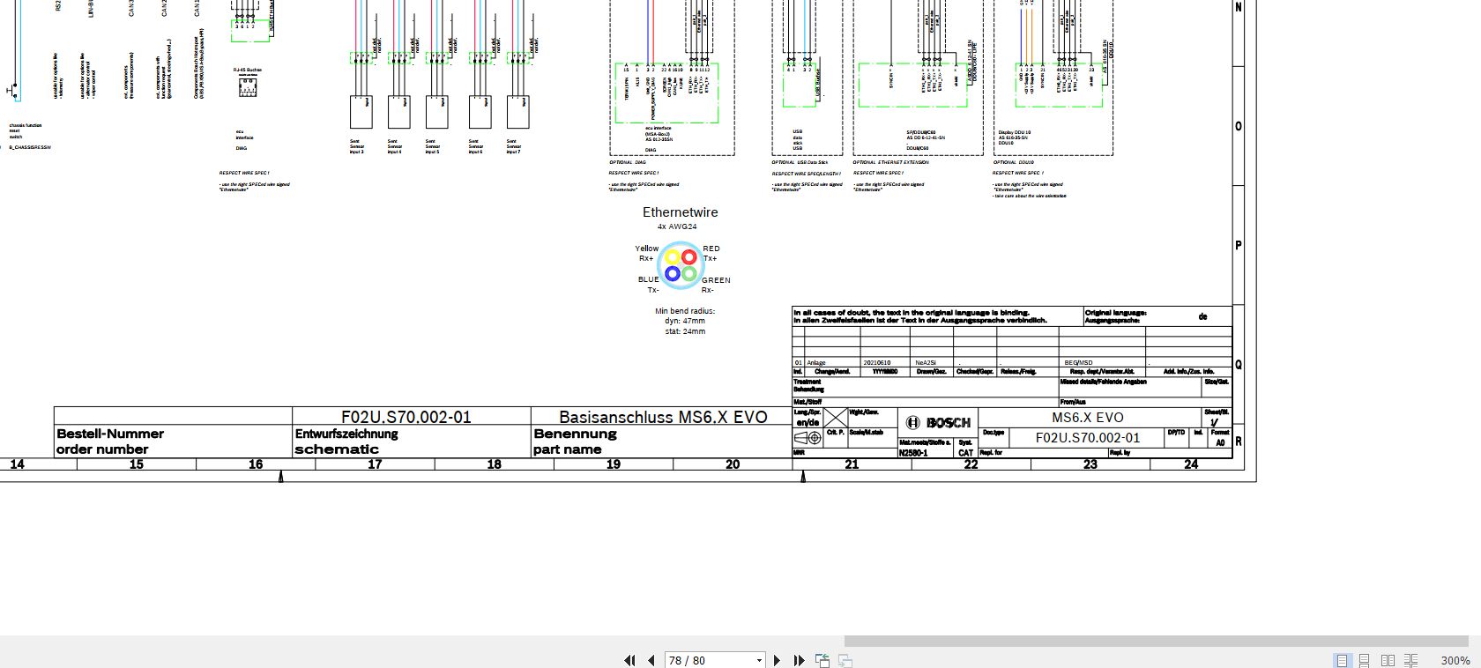Switch to continuous page scrolling view
This screenshot has height=668, width=1481.
[1364, 660]
